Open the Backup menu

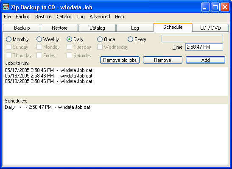(x=23, y=17)
